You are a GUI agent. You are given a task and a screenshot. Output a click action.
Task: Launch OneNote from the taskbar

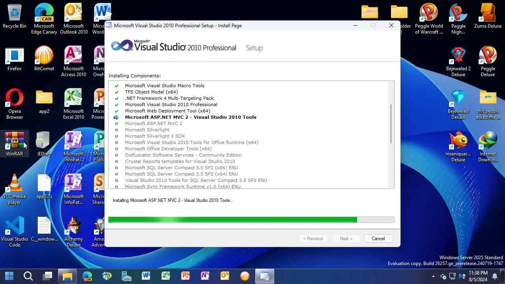pyautogui.click(x=205, y=276)
